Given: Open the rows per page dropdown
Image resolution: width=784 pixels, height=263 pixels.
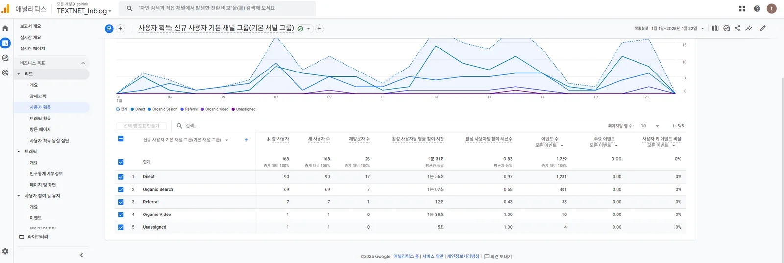Looking at the screenshot, I should (650, 126).
